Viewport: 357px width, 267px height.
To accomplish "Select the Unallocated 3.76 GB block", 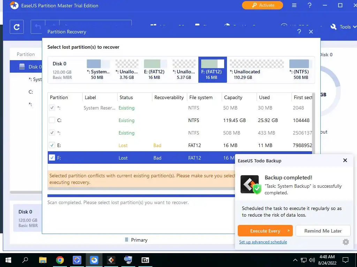I will (x=127, y=70).
